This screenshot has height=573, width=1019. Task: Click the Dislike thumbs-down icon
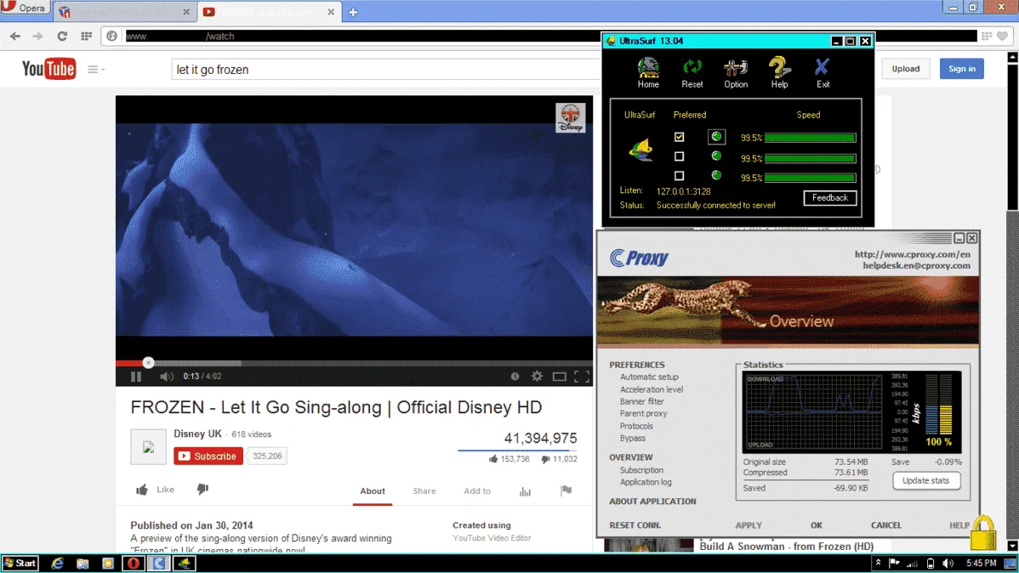[x=202, y=489]
